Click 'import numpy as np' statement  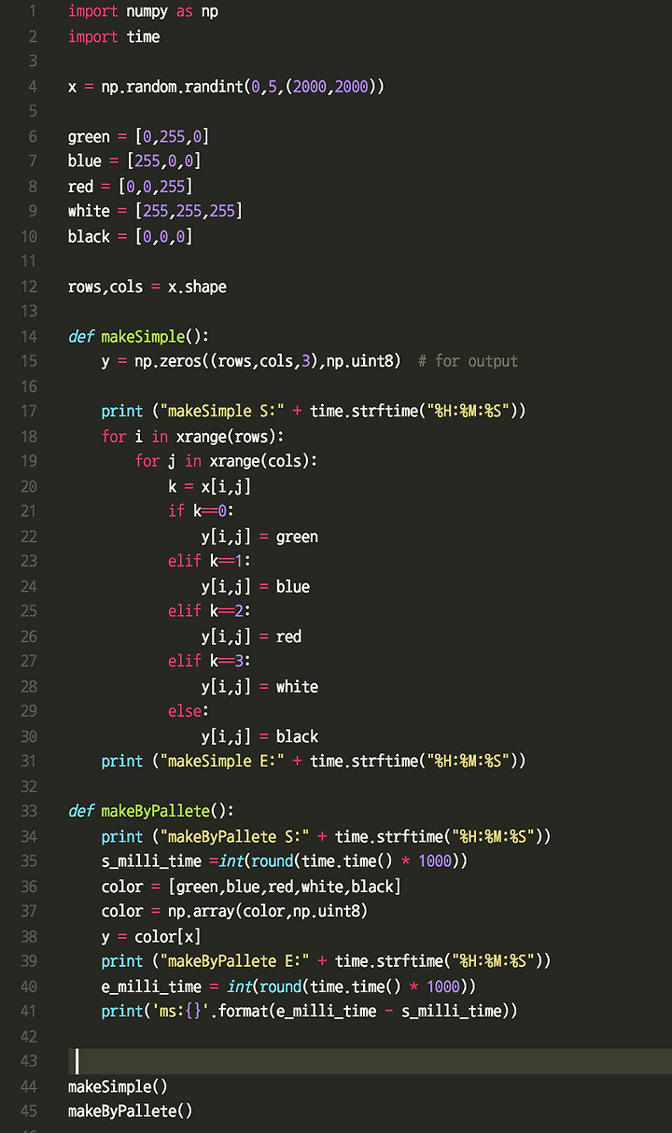(143, 11)
